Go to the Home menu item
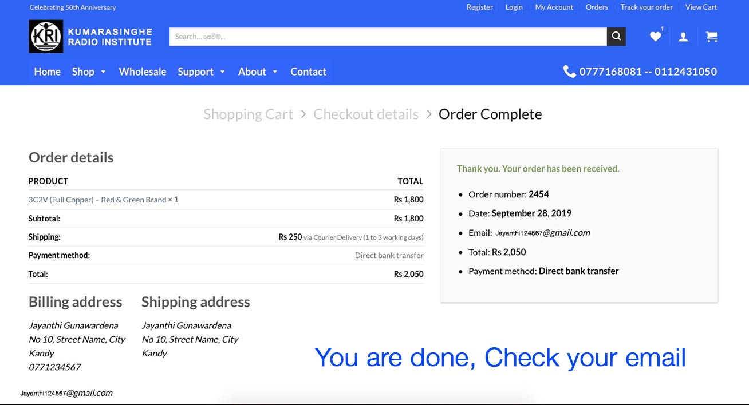This screenshot has height=405, width=749. pyautogui.click(x=47, y=72)
